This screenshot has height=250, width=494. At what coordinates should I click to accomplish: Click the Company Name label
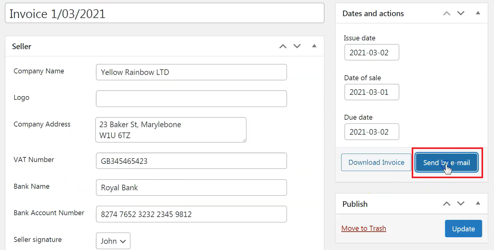point(39,71)
